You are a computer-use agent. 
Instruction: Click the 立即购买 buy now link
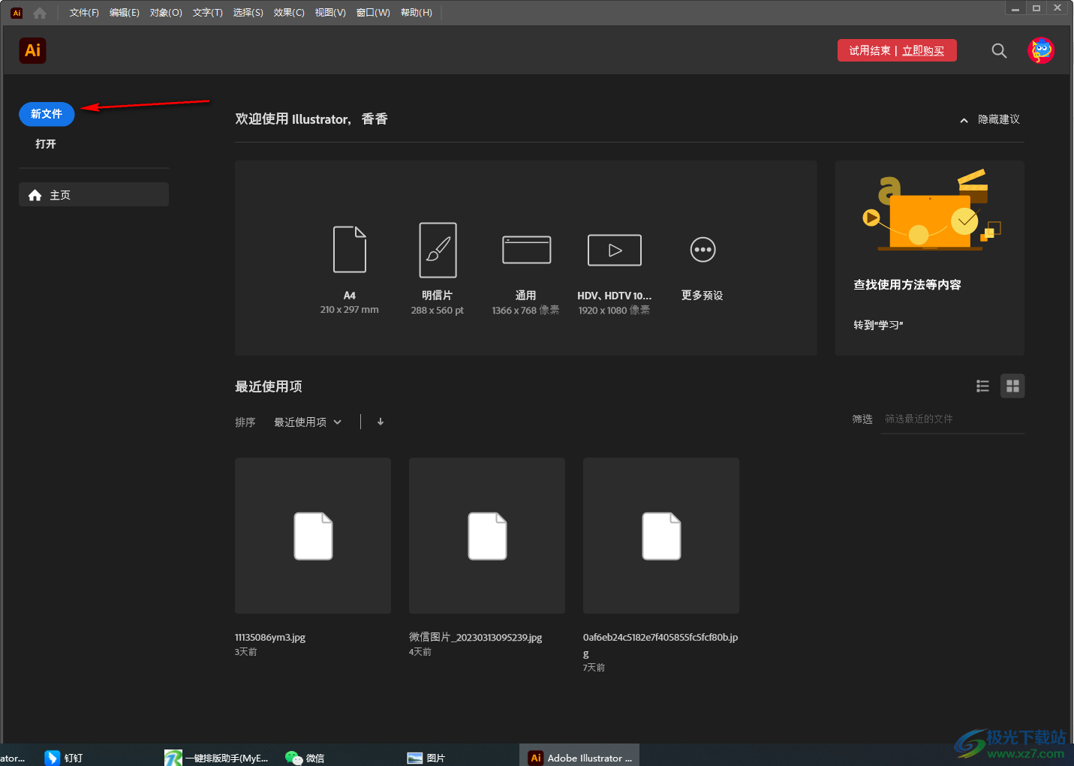923,51
